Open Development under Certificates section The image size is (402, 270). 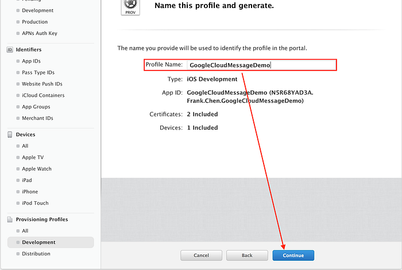pos(38,10)
